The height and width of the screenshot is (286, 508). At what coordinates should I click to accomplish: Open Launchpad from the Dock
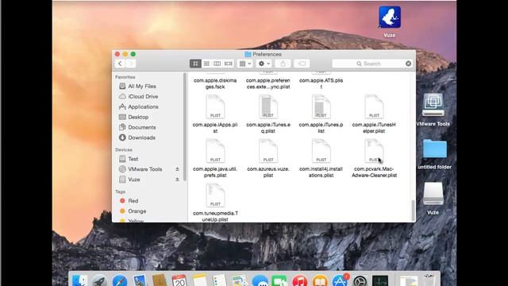99,280
